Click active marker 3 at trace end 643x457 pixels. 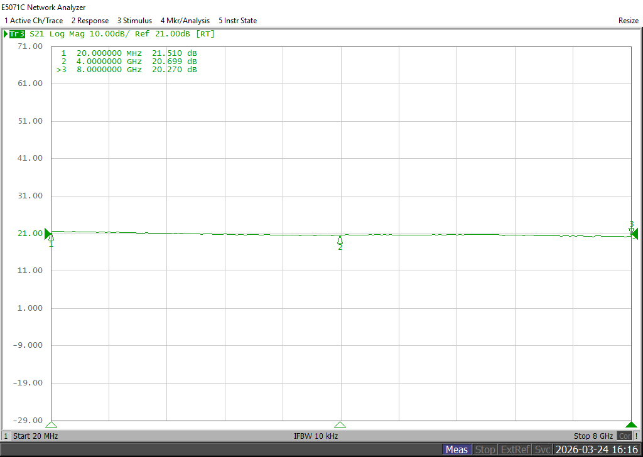tap(631, 232)
